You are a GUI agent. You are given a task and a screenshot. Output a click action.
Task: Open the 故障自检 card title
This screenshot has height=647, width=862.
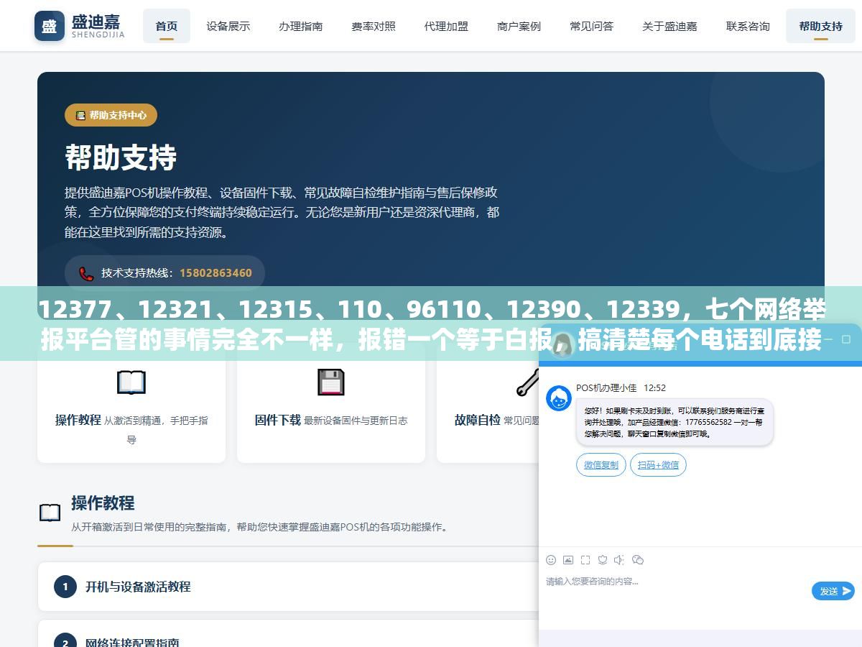(x=477, y=420)
